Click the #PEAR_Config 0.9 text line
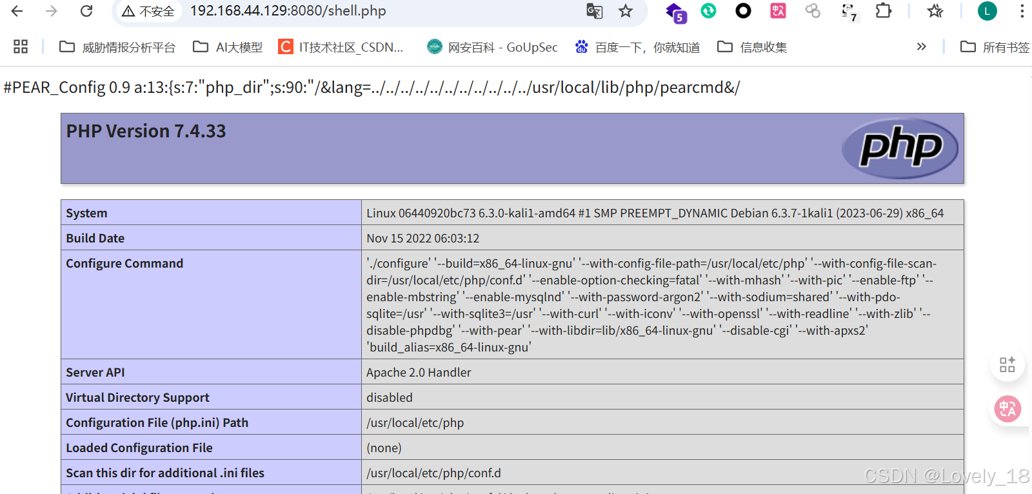This screenshot has width=1032, height=494. (372, 87)
